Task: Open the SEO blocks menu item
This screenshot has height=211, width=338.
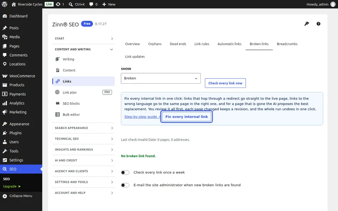Action: click(x=83, y=103)
